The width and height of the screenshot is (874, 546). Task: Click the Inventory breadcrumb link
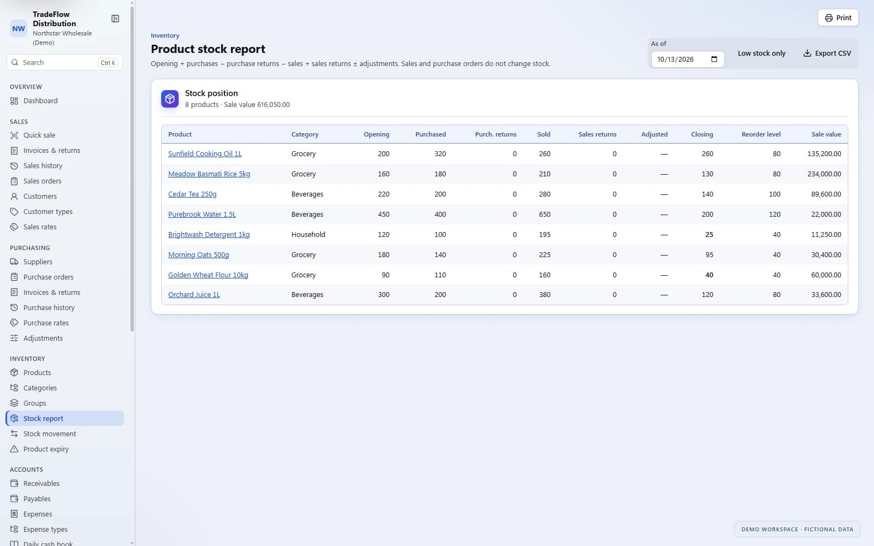165,35
